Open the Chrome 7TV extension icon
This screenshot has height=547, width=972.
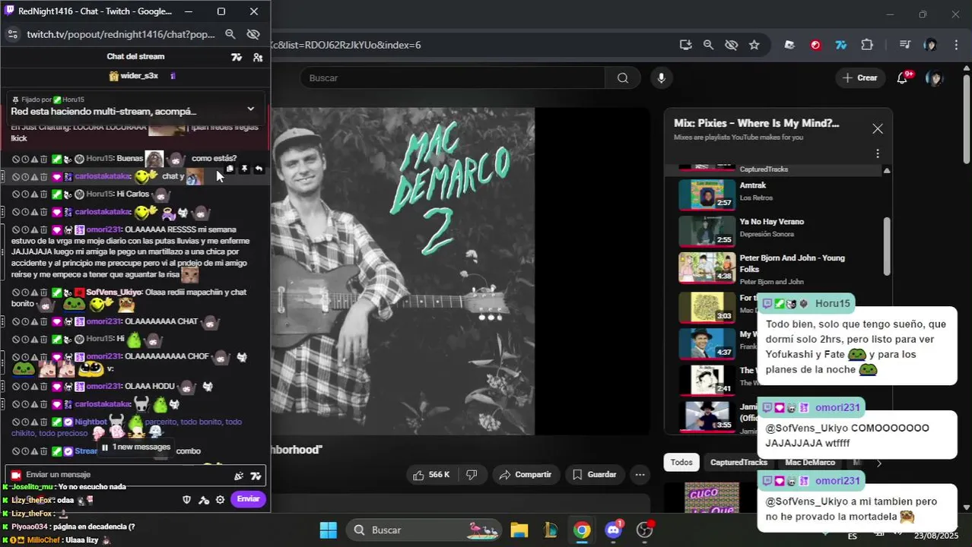(841, 45)
